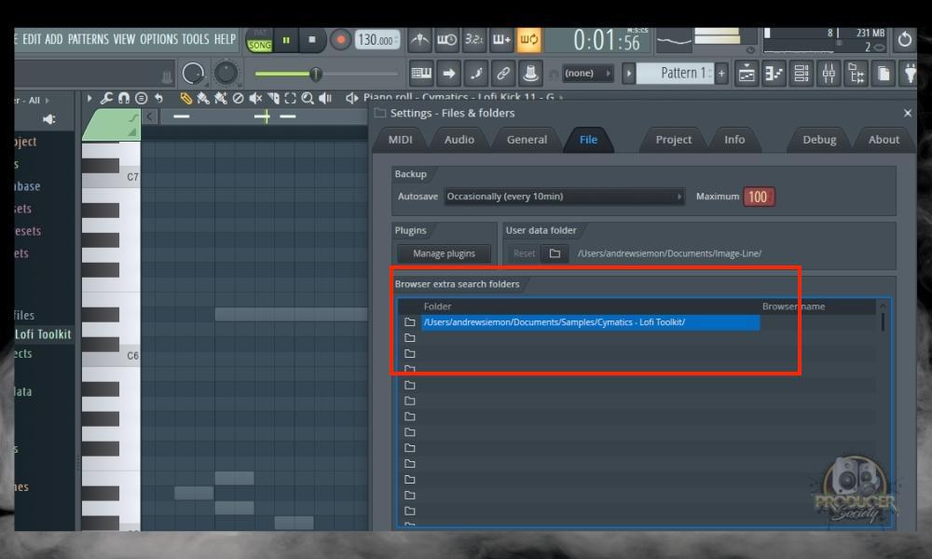Open the Browser view icon

pyautogui.click(x=856, y=74)
